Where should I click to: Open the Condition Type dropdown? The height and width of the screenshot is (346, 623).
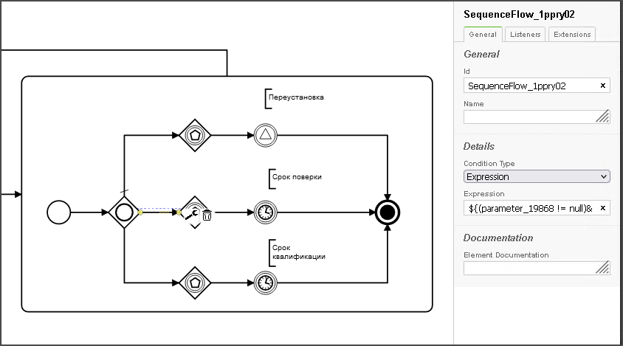537,176
